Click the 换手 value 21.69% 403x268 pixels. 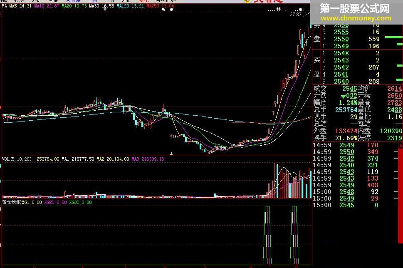[346, 138]
